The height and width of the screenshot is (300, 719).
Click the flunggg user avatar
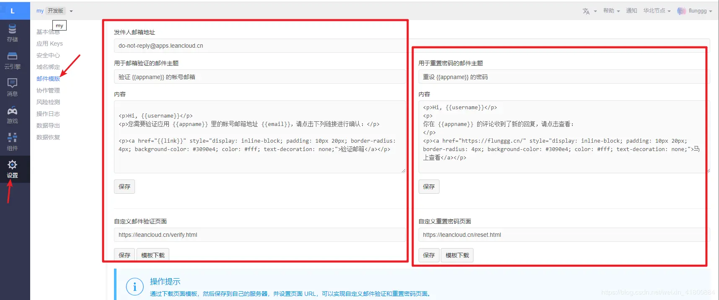[x=681, y=11]
